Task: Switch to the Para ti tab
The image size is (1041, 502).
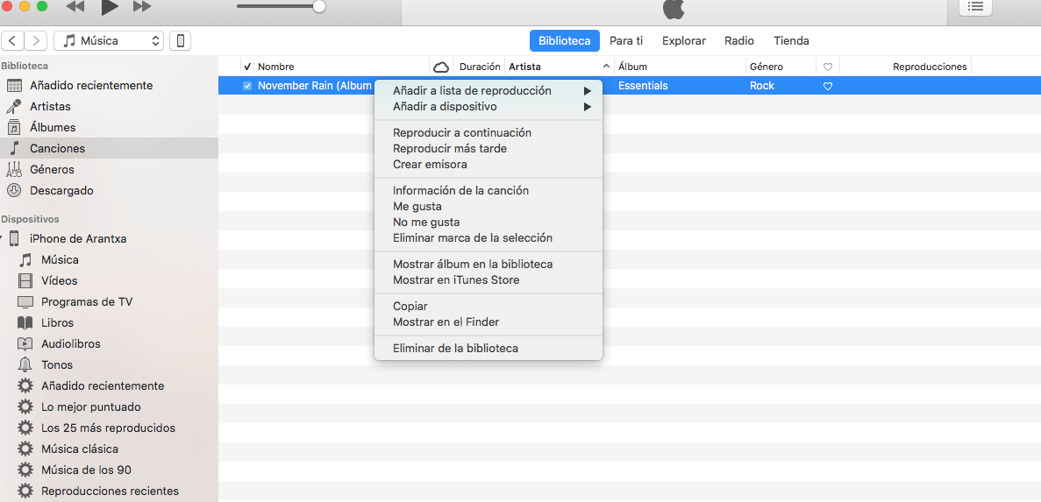Action: click(x=626, y=40)
